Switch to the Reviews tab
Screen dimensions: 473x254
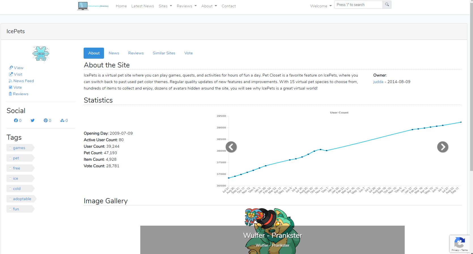(136, 53)
